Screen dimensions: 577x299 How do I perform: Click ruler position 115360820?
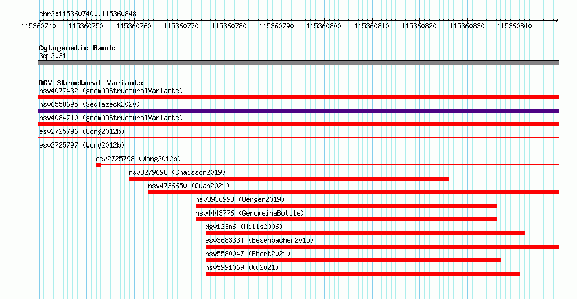pos(419,26)
